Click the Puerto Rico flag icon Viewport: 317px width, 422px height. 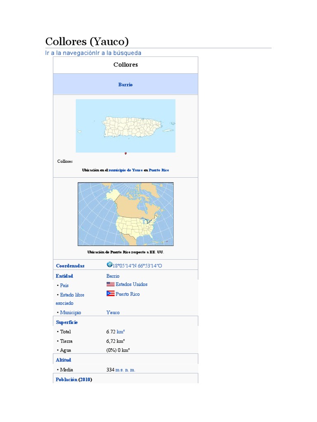[x=111, y=293]
